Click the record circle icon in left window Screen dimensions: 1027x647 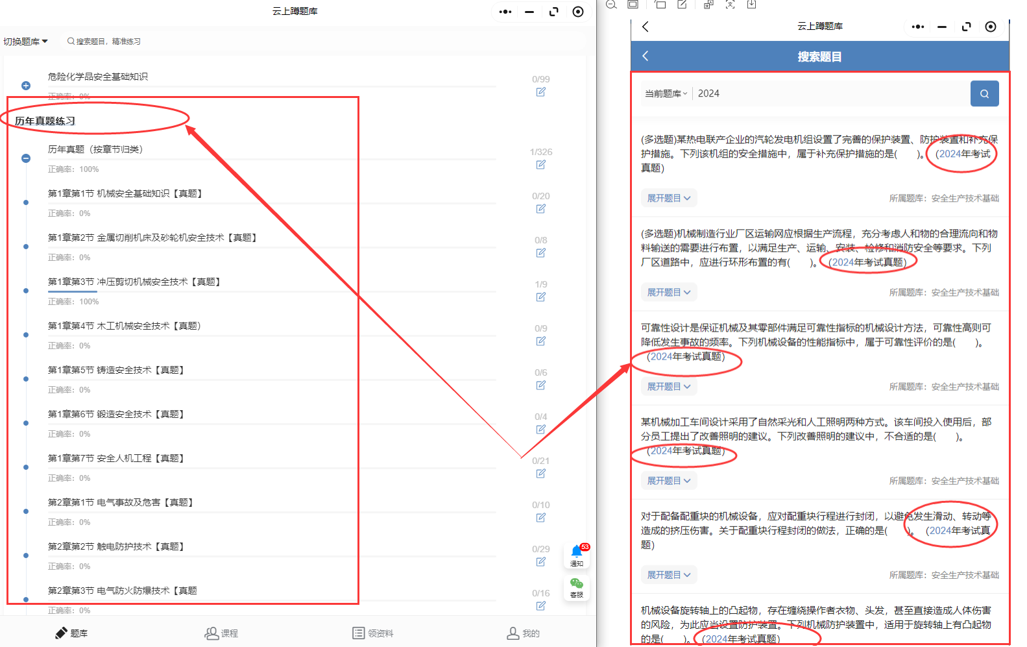(578, 12)
